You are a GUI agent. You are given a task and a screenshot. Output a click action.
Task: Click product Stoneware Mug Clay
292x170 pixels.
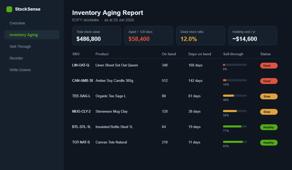111,112
